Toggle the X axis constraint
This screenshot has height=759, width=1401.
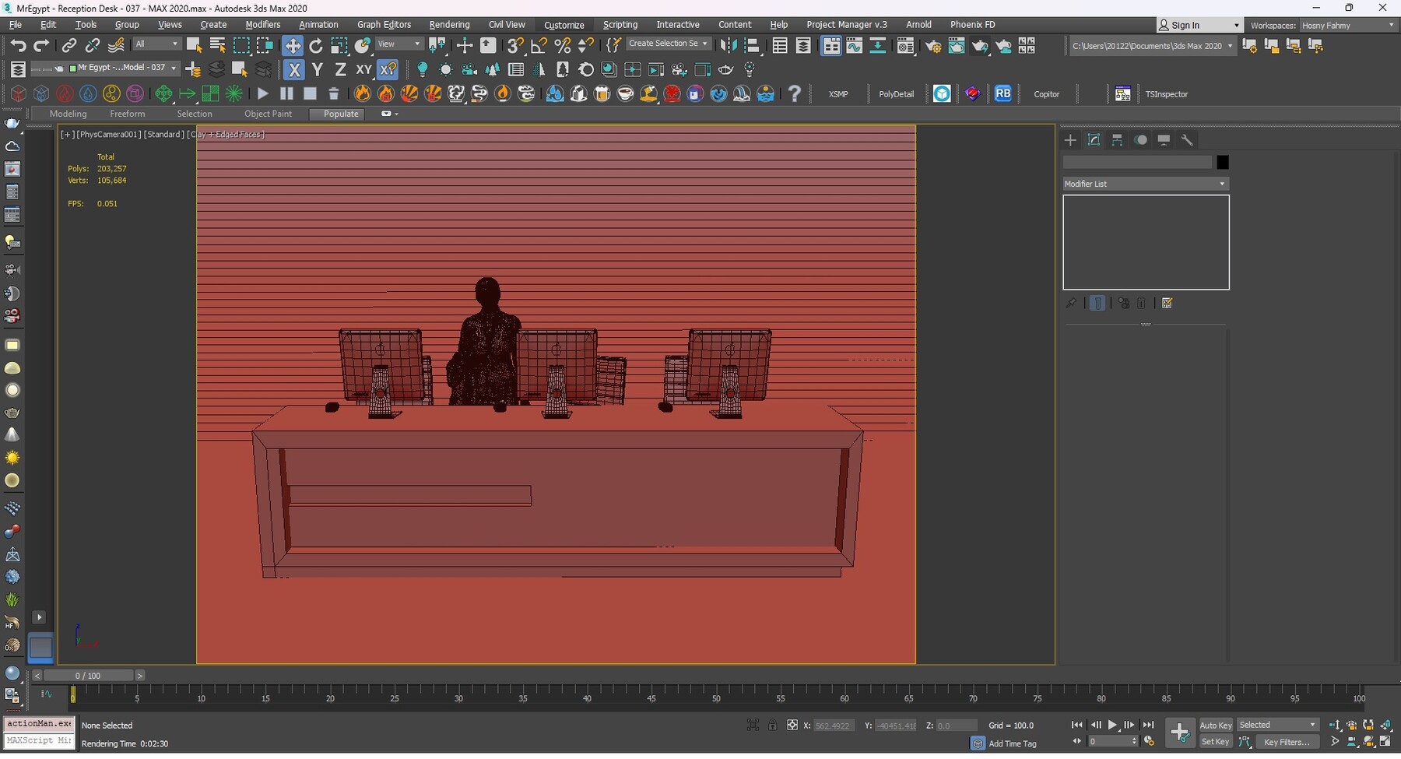(x=293, y=70)
